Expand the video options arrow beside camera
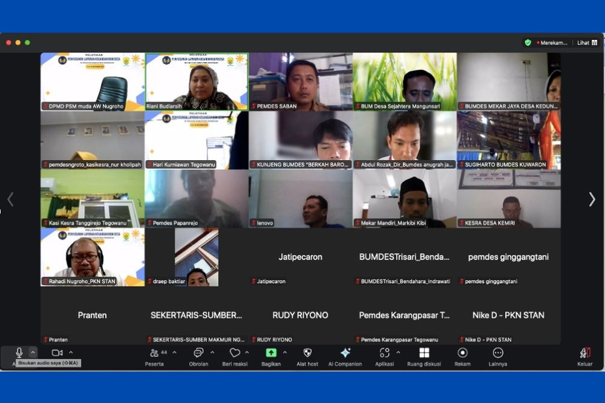Screen dimensions: 605x403 (71, 353)
